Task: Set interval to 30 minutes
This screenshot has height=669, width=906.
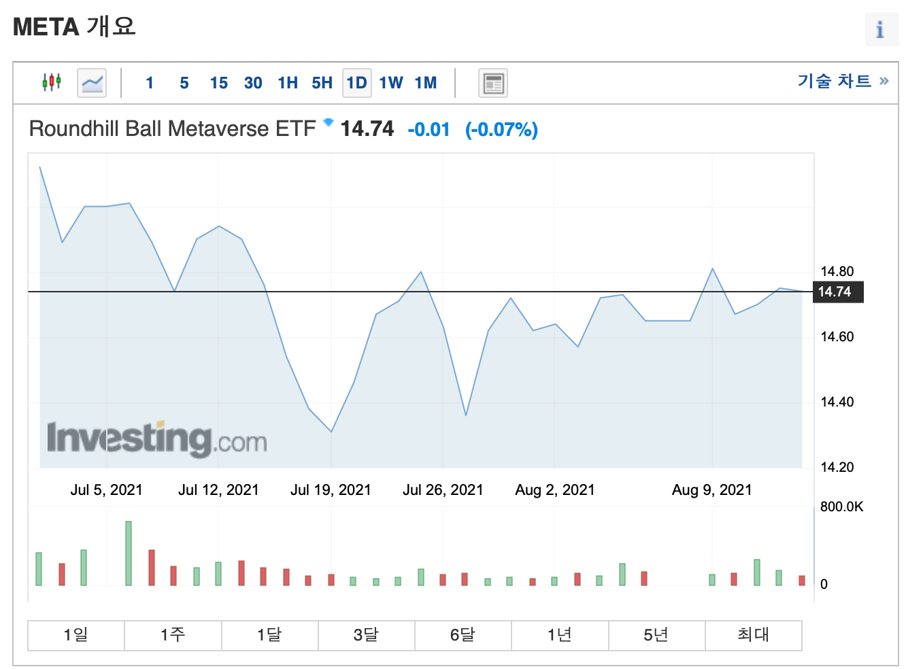Action: tap(253, 83)
